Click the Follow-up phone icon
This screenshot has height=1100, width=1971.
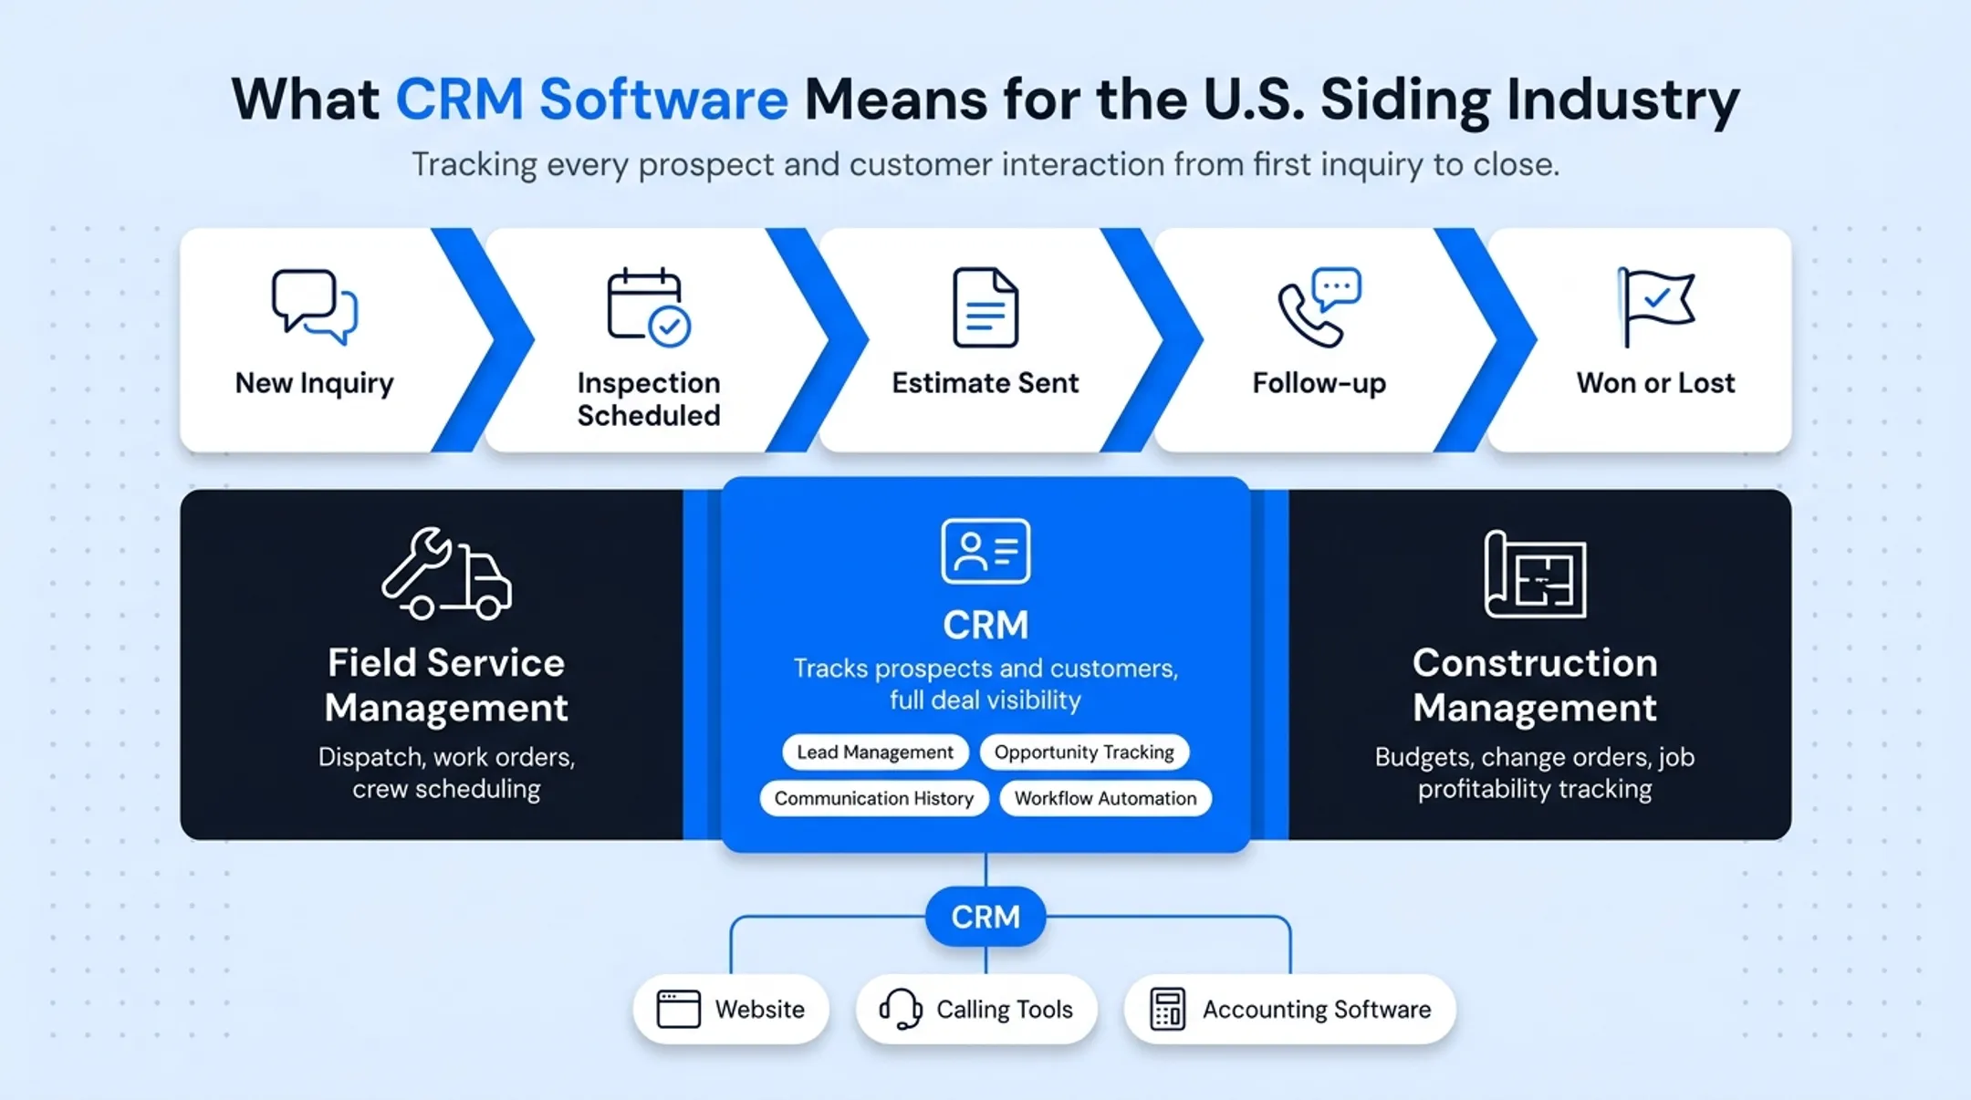(x=1319, y=307)
